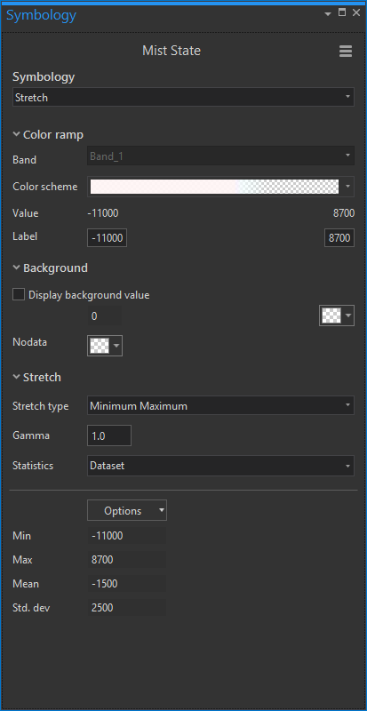Open the disabled Band_1 dropdown
The width and height of the screenshot is (367, 711).
(x=220, y=156)
